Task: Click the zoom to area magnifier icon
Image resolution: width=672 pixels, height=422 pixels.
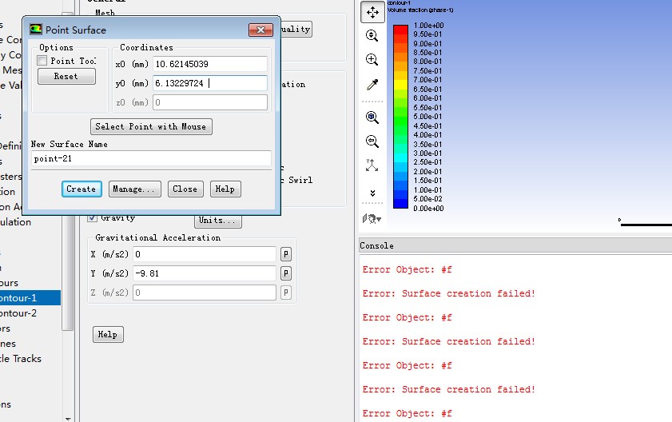Action: click(x=372, y=36)
